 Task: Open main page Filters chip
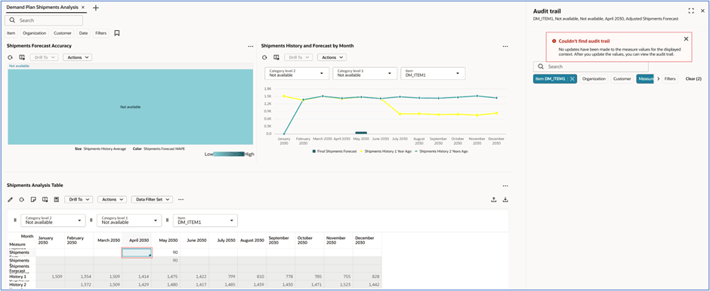101,33
